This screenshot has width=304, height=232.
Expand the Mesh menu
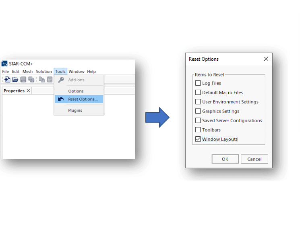point(27,72)
